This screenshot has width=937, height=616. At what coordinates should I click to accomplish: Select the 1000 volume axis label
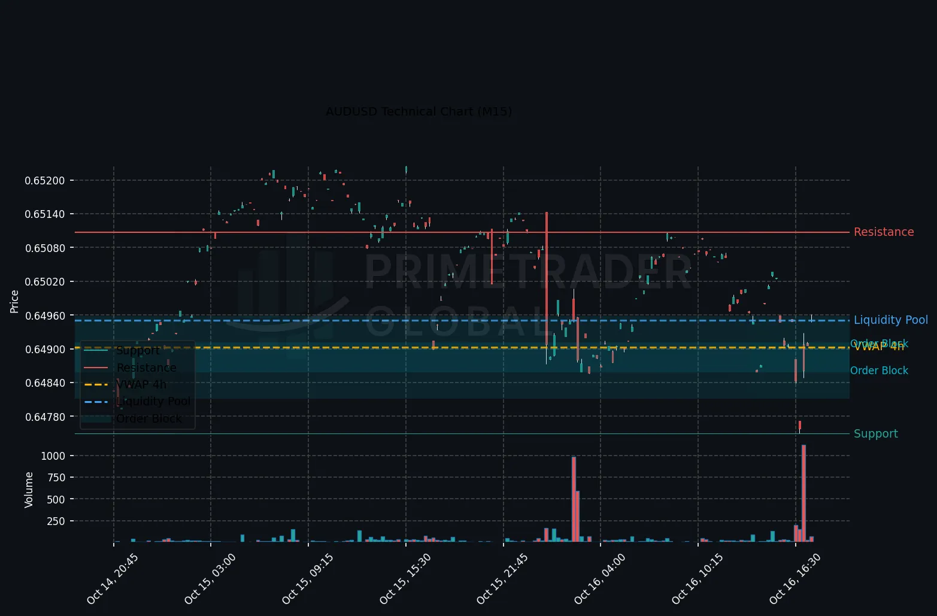coord(53,456)
